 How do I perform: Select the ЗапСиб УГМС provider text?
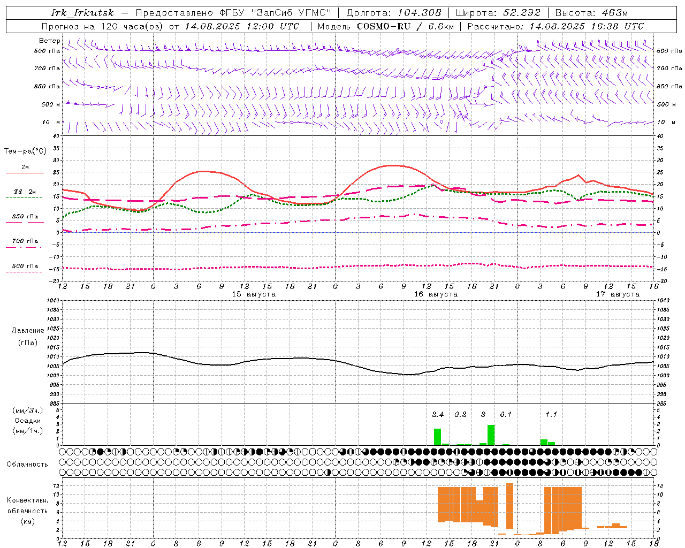tap(292, 13)
